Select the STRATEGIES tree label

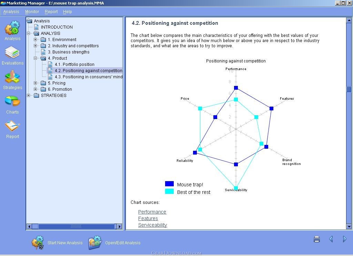[x=53, y=95]
